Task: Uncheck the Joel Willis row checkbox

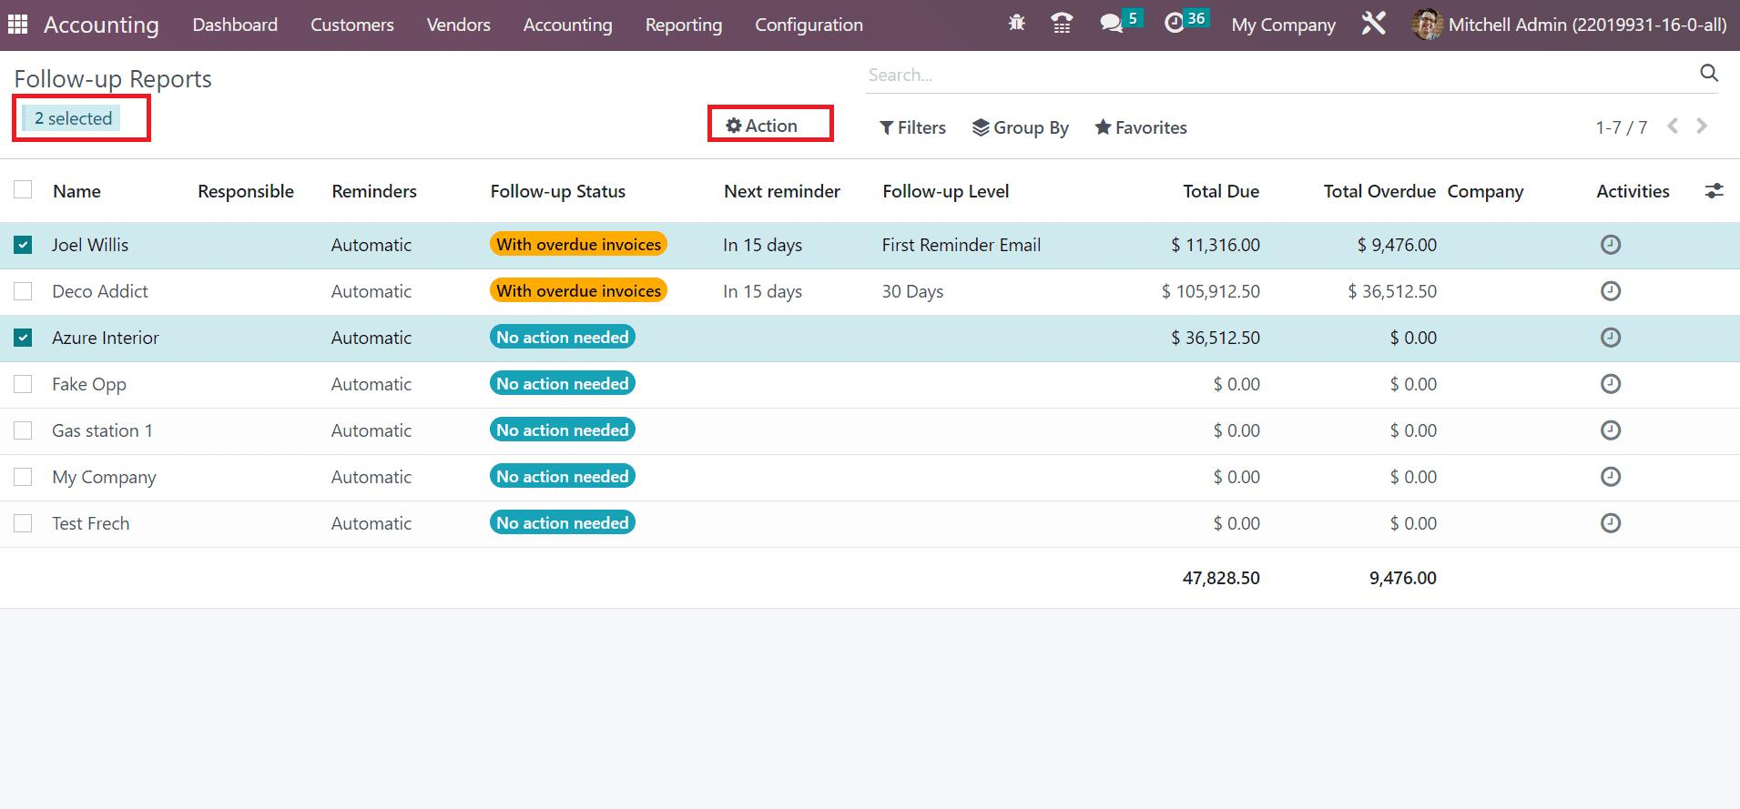Action: pyautogui.click(x=23, y=245)
